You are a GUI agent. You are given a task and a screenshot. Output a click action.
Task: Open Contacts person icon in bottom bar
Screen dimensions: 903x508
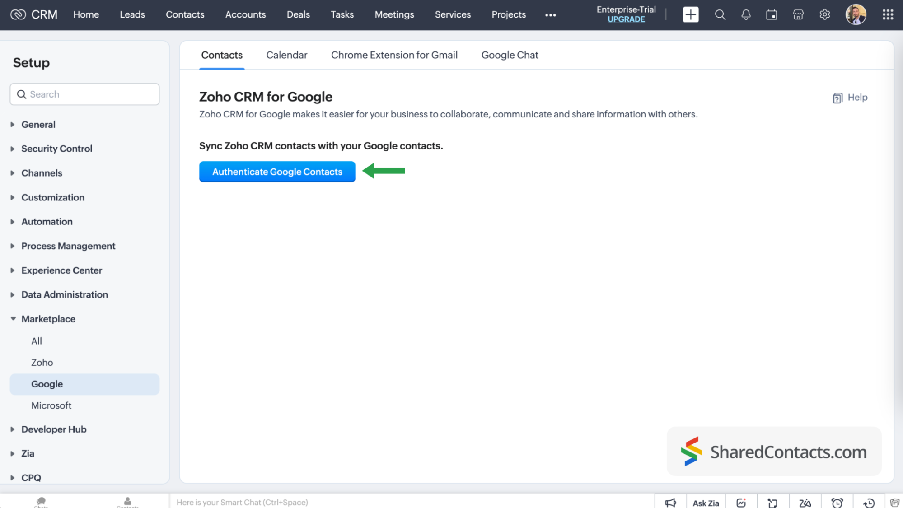[x=127, y=502]
